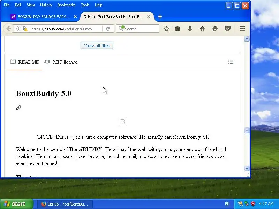Click the security shield tray icon

253,204
